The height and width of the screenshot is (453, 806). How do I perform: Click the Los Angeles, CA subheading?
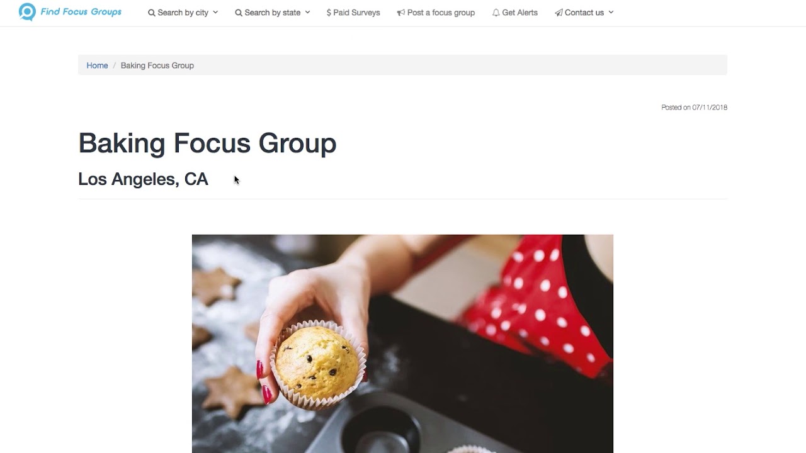pyautogui.click(x=143, y=179)
